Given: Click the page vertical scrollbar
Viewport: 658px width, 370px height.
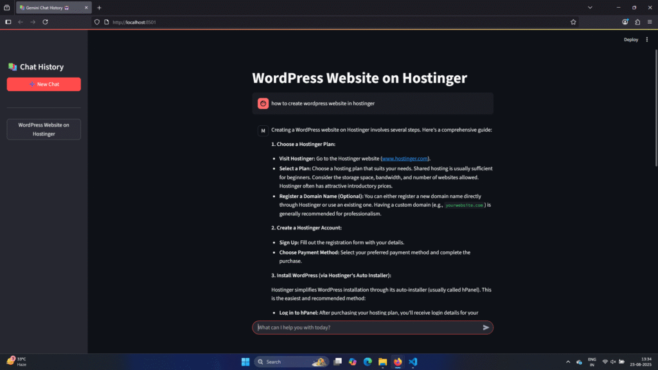Looking at the screenshot, I should pyautogui.click(x=656, y=108).
